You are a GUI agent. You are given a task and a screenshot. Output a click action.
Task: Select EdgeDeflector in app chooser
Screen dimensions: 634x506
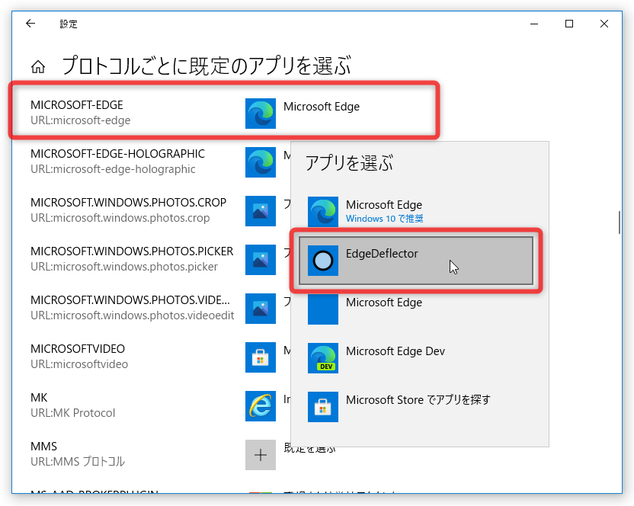point(416,261)
